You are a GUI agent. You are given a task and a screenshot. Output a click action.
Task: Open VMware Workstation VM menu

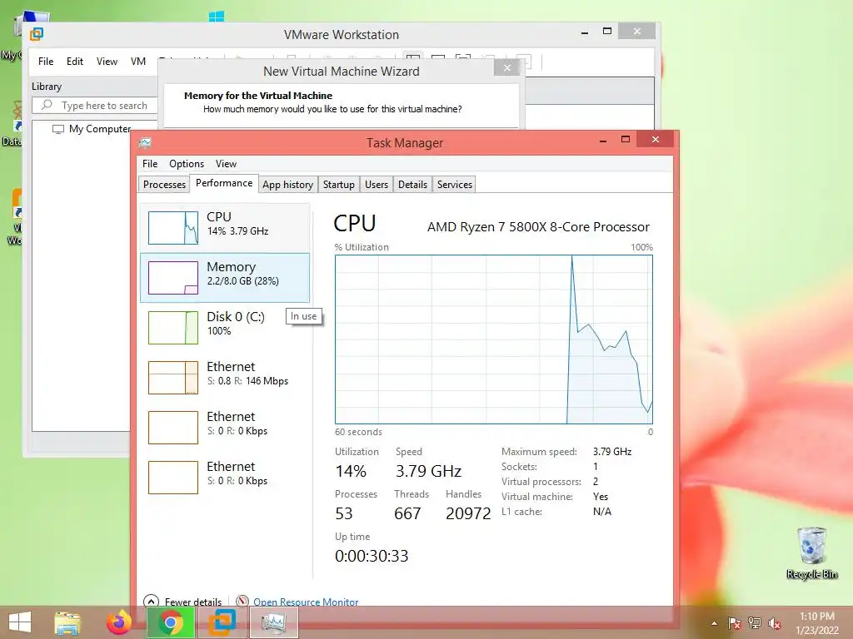click(x=138, y=62)
